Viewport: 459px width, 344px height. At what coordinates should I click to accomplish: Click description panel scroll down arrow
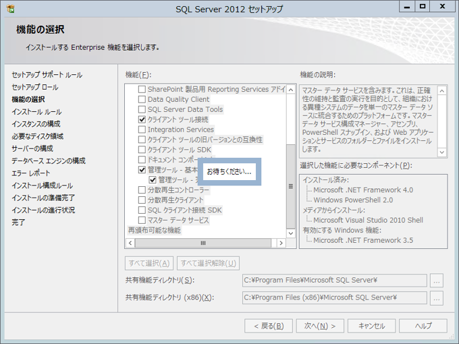coord(442,152)
